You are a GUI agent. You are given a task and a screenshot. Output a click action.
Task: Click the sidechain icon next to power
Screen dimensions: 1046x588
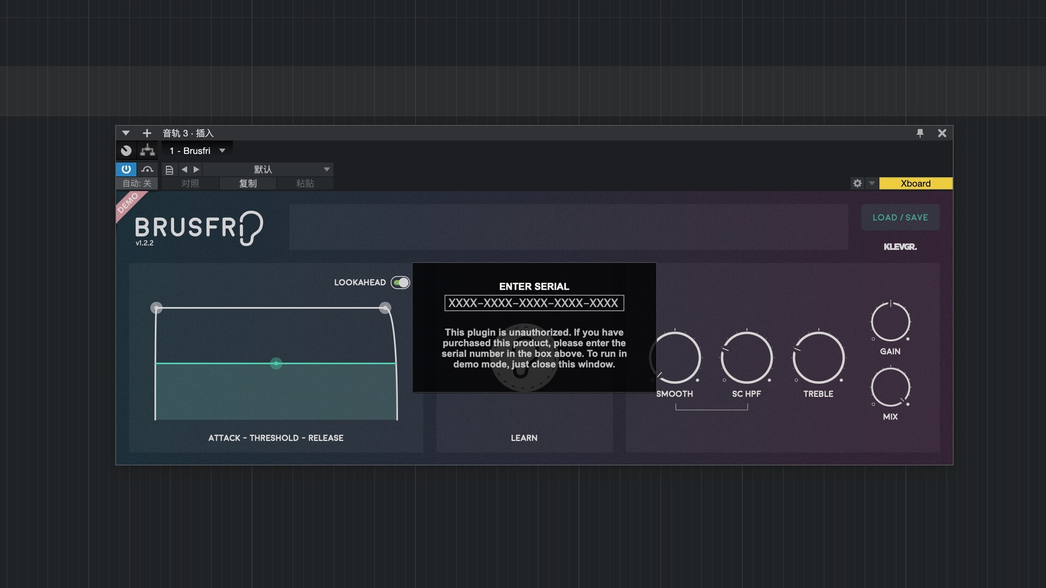coord(147,169)
